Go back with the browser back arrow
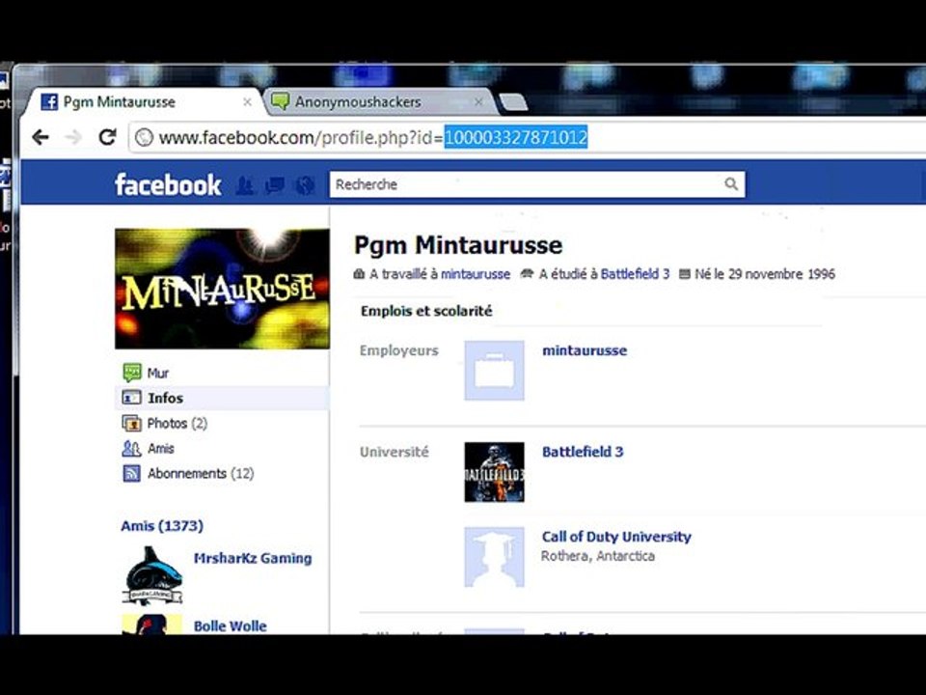Viewport: 926px width, 695px height. click(41, 138)
